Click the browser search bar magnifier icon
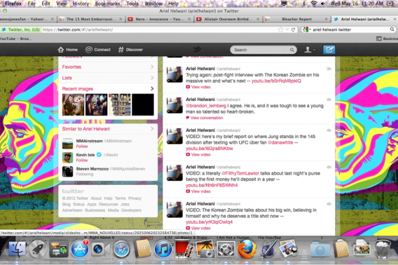Viewport: 398px width, 265px height. pos(392,30)
